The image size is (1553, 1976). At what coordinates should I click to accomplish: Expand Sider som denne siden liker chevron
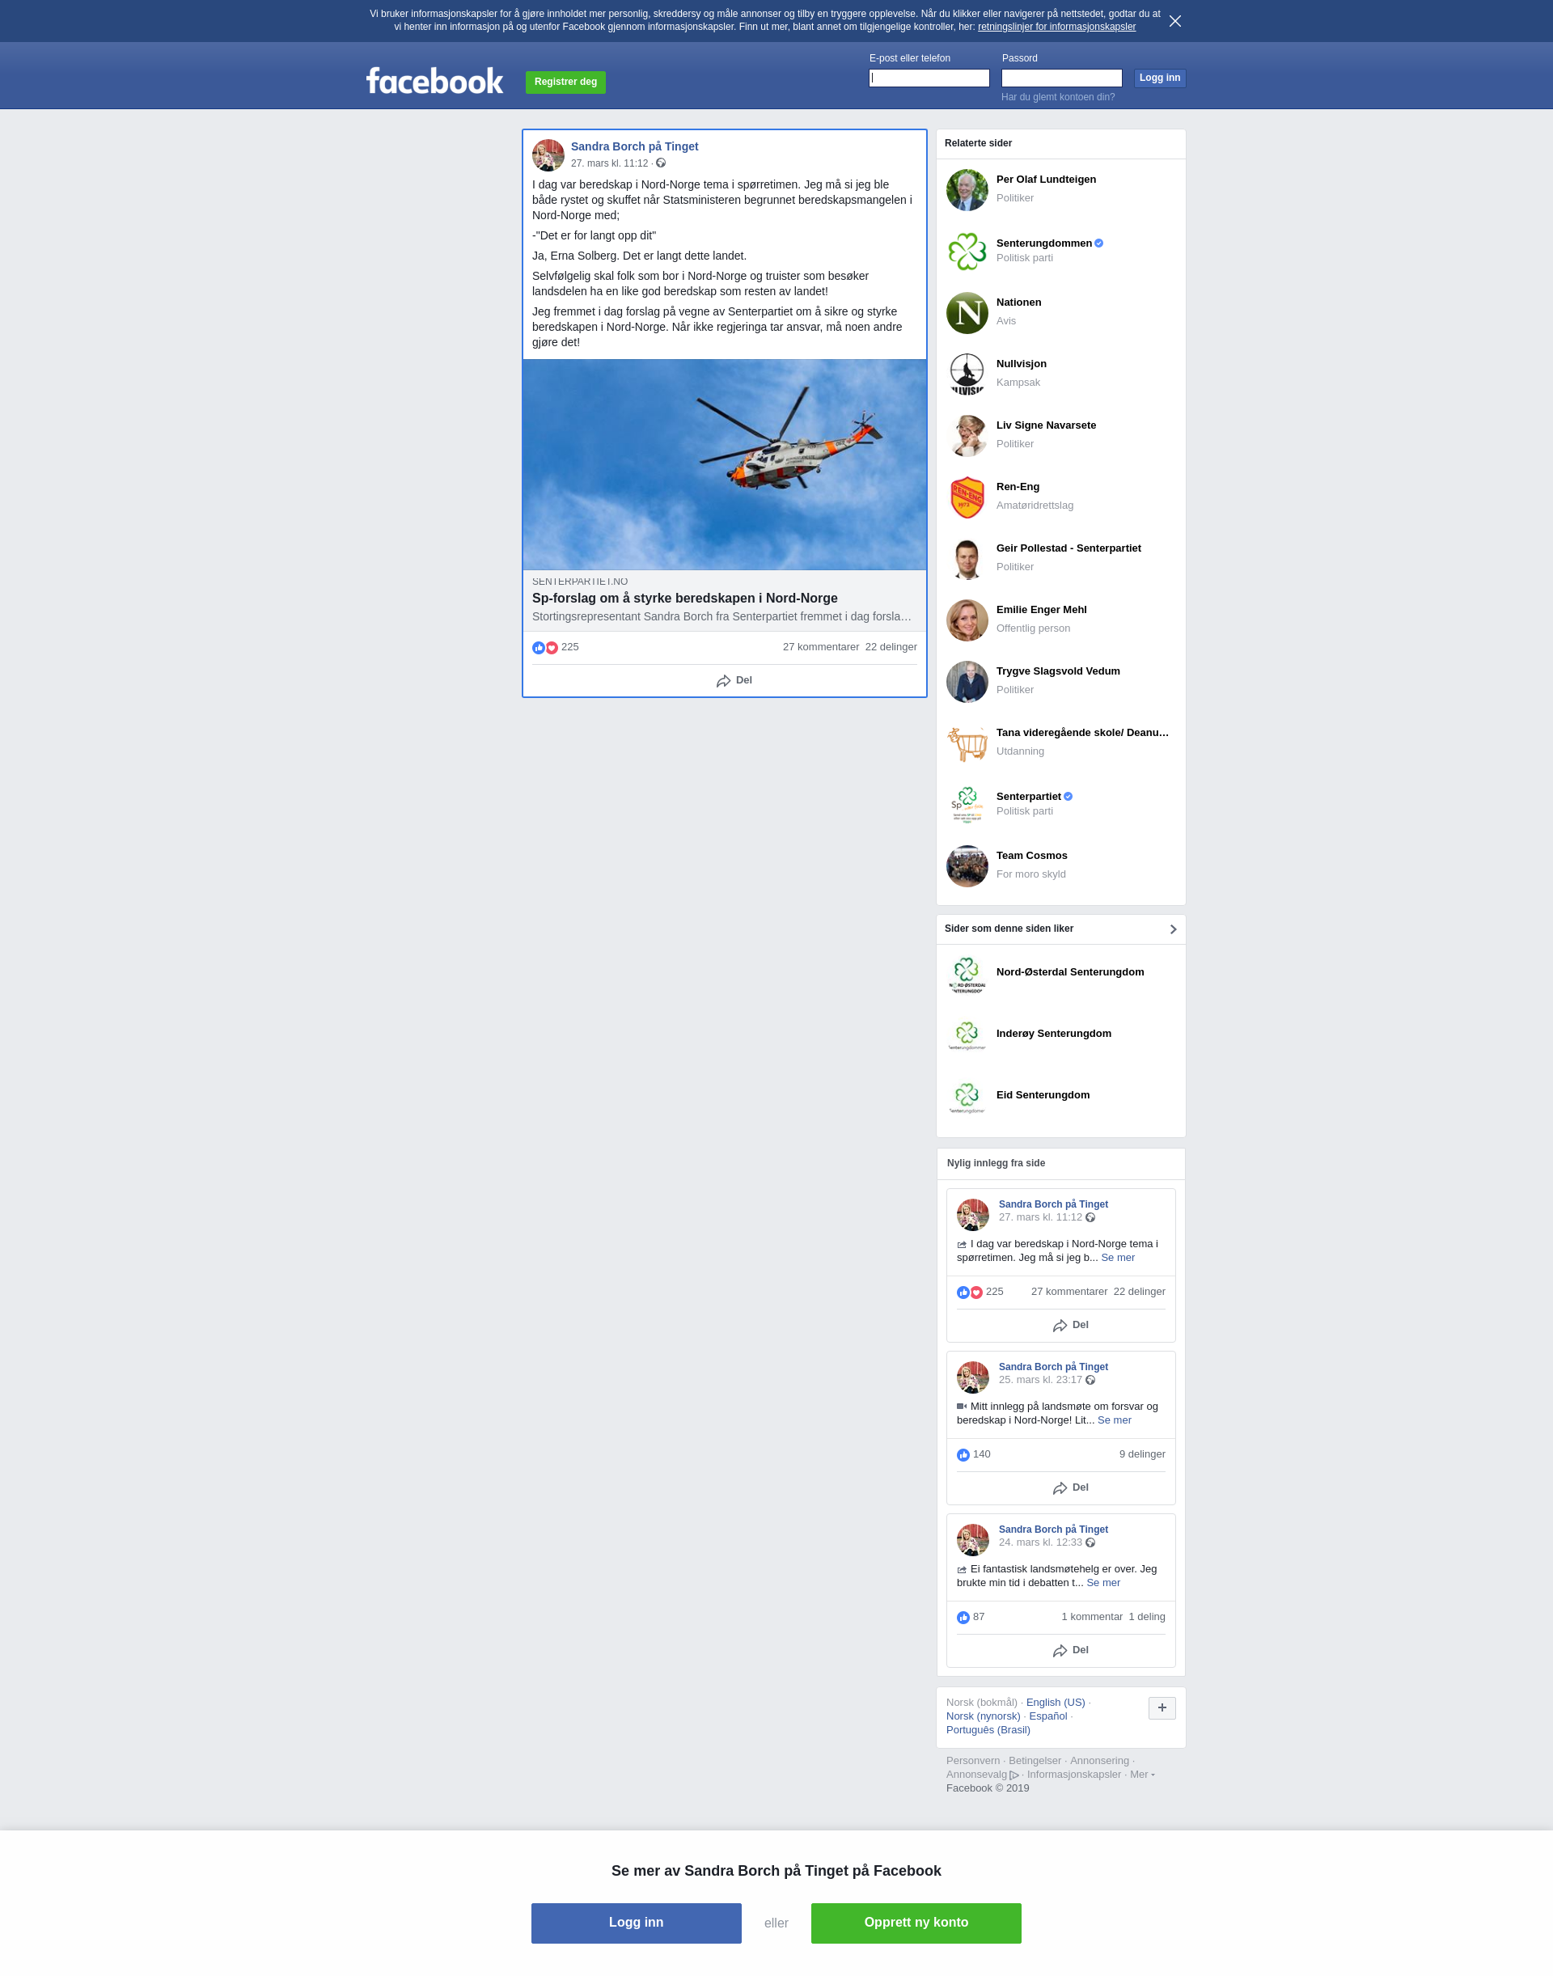click(1173, 929)
